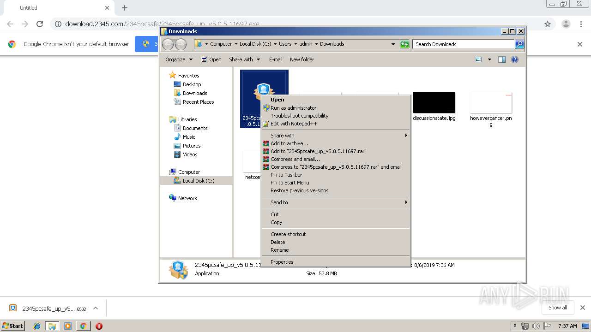
Task: Launch Internet Explorer from taskbar
Action: point(37,326)
